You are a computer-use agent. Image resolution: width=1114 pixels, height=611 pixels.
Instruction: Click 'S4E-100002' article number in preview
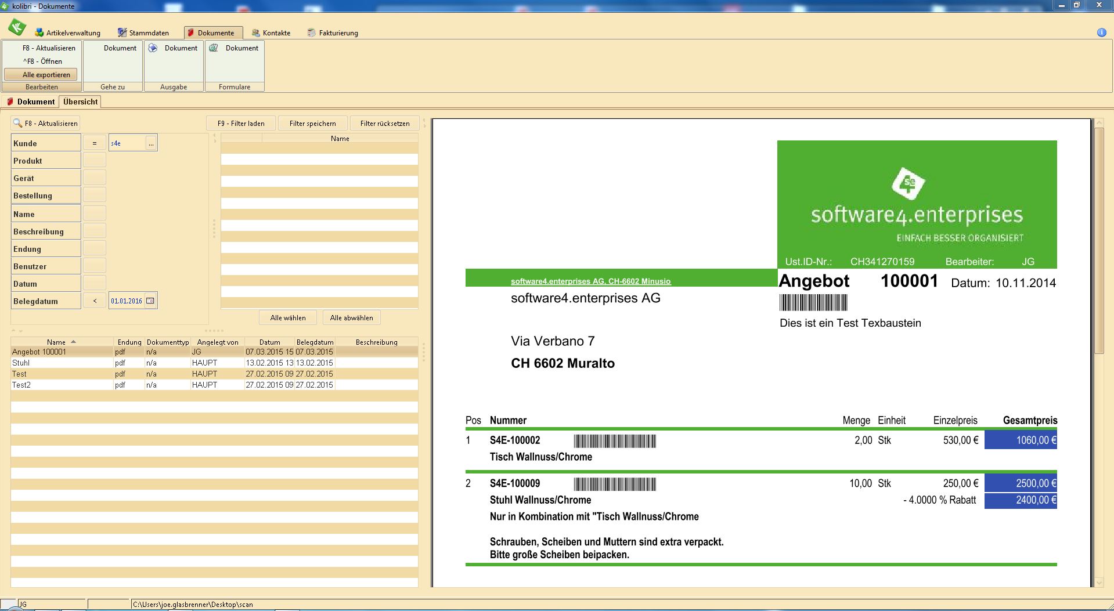(515, 440)
